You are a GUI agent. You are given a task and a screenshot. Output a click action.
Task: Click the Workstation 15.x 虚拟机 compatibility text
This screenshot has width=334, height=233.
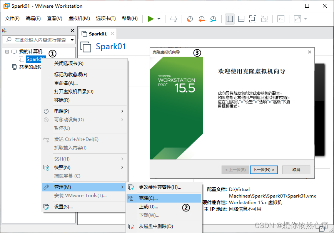point(256,202)
